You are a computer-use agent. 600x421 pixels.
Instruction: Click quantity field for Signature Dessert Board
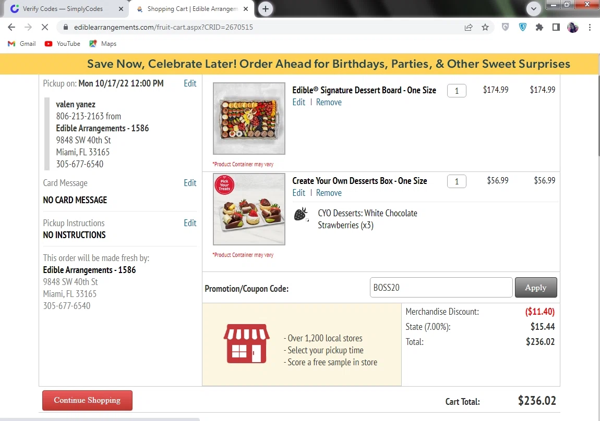tap(457, 91)
